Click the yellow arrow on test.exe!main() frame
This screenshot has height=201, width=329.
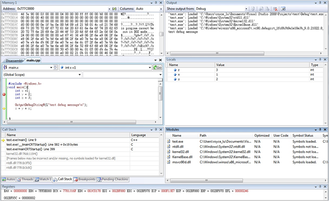[x=4, y=140]
